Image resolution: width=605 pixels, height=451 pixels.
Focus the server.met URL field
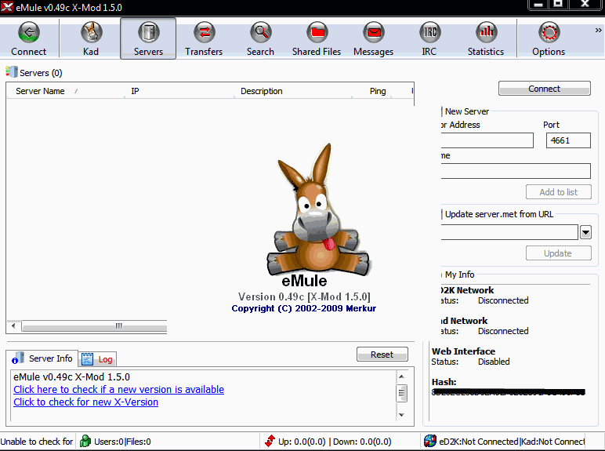(509, 232)
